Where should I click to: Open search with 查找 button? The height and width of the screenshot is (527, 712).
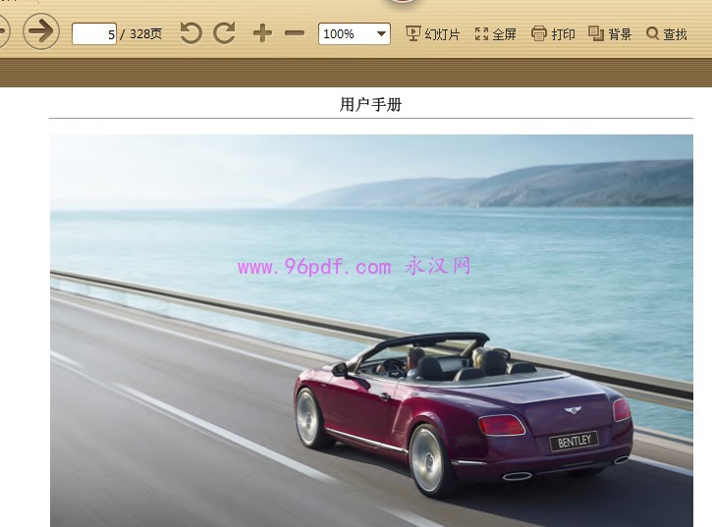tap(666, 34)
